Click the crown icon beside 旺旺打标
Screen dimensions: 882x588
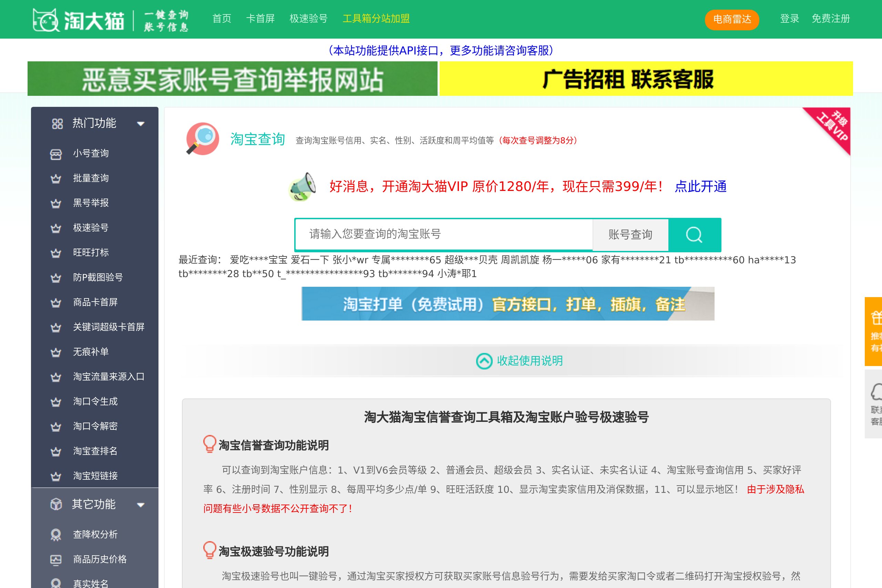pos(56,253)
